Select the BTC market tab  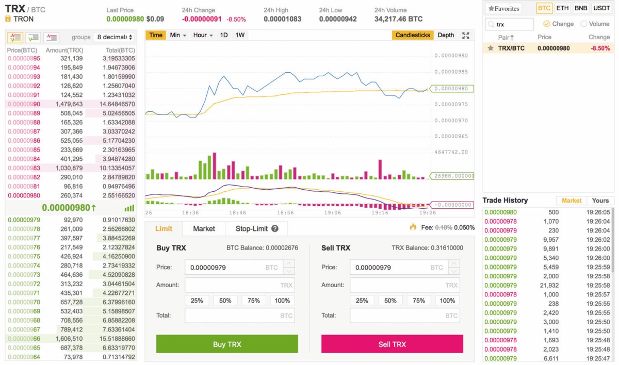(544, 8)
